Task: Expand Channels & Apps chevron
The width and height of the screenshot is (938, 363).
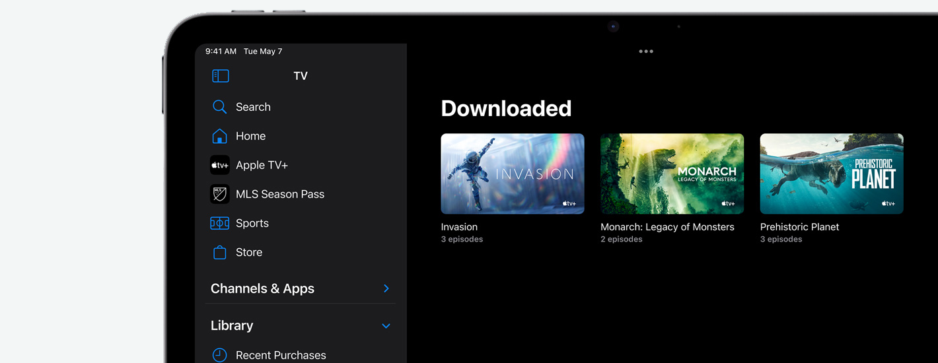Action: [386, 288]
